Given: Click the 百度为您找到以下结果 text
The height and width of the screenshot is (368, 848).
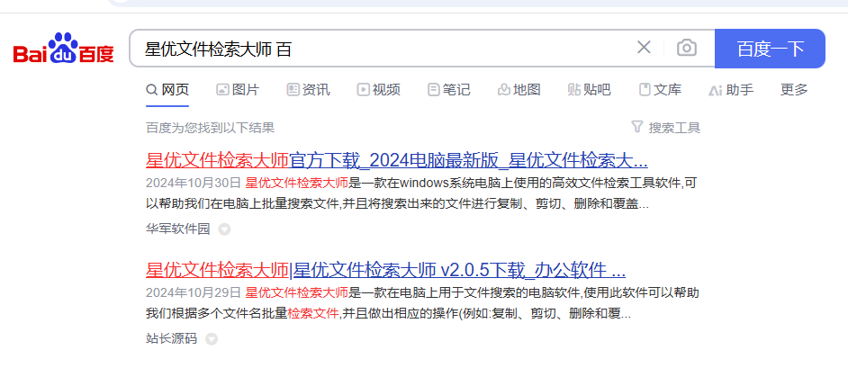Looking at the screenshot, I should [x=211, y=128].
